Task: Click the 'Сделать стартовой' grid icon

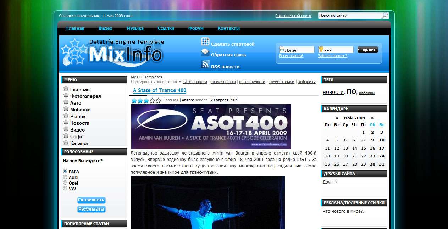Action: point(205,42)
